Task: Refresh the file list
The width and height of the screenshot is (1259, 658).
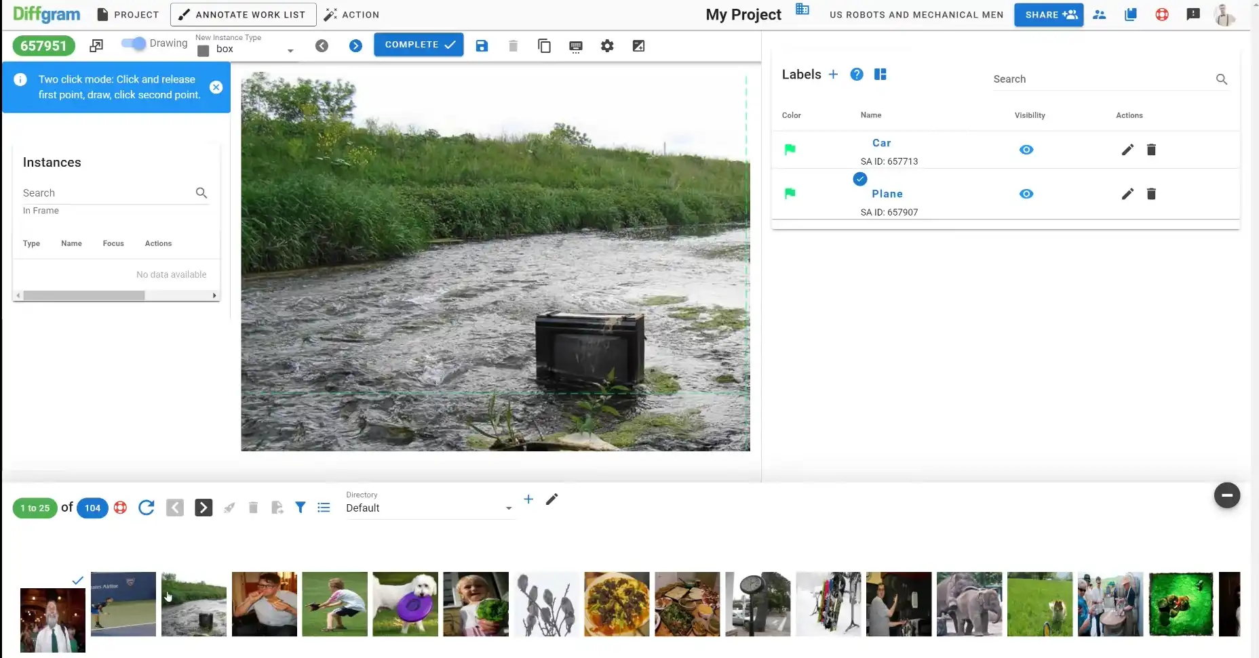Action: pos(146,508)
